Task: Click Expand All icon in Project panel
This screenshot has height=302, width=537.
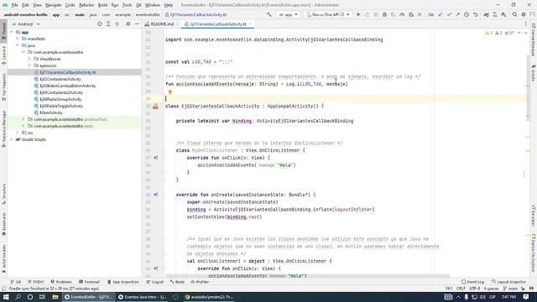Action: pyautogui.click(x=108, y=24)
